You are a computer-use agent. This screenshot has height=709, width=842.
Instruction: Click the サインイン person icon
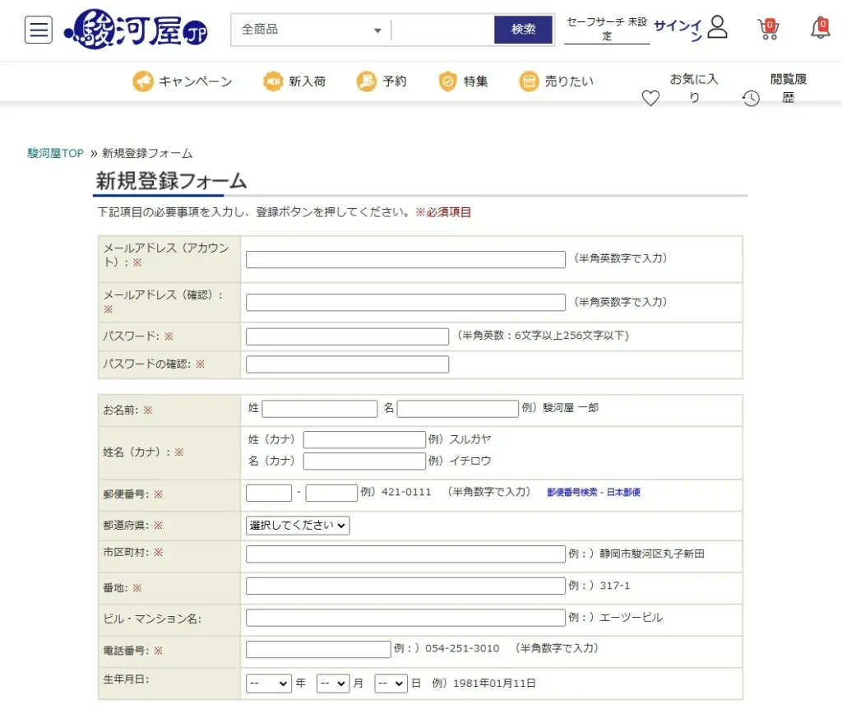[x=716, y=27]
